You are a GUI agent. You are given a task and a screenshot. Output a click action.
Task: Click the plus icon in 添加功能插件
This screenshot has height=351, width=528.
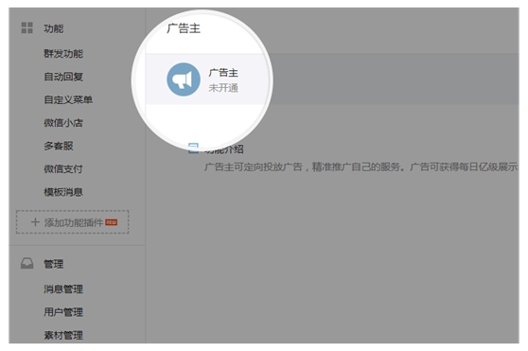[x=35, y=222]
